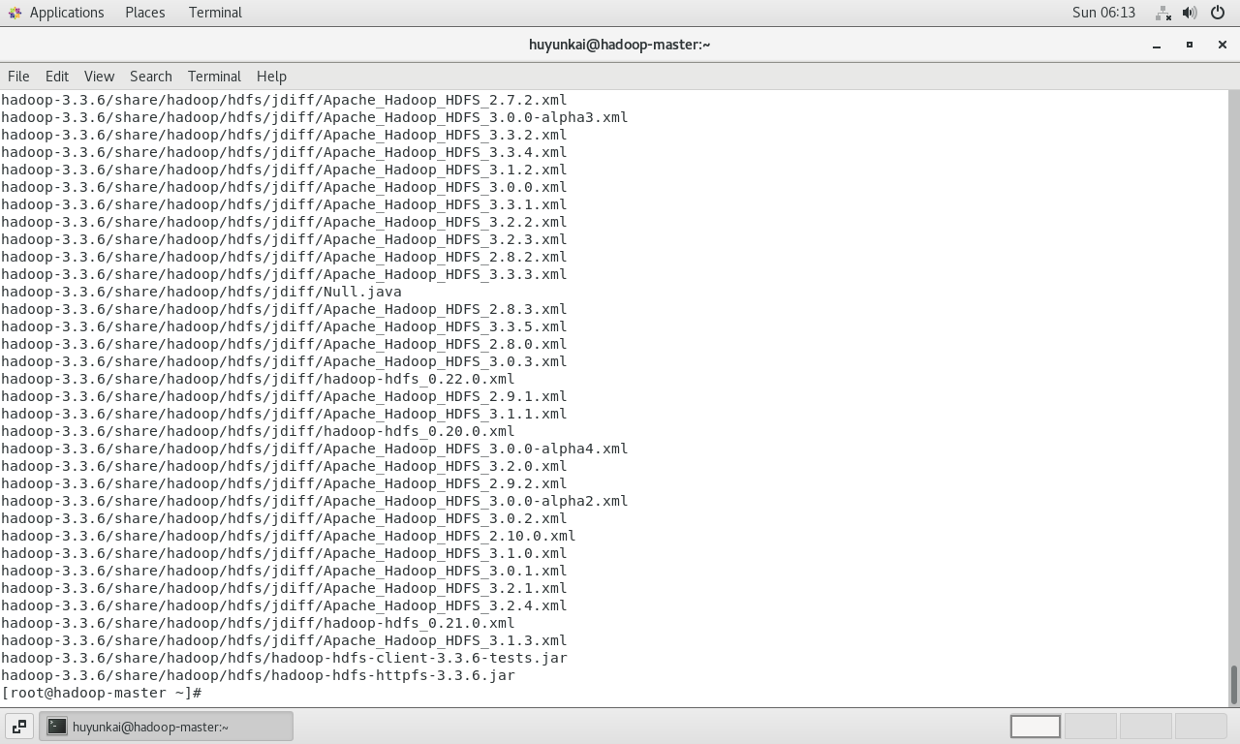Switch to the fourth workspace
The width and height of the screenshot is (1240, 744).
[1201, 727]
